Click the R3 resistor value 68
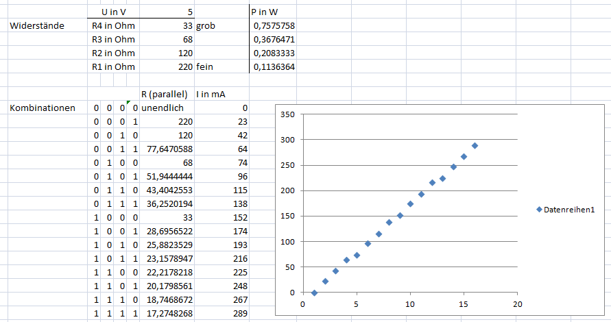 (x=167, y=39)
